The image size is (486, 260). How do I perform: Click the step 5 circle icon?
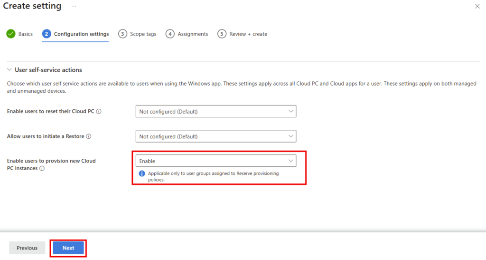click(222, 34)
